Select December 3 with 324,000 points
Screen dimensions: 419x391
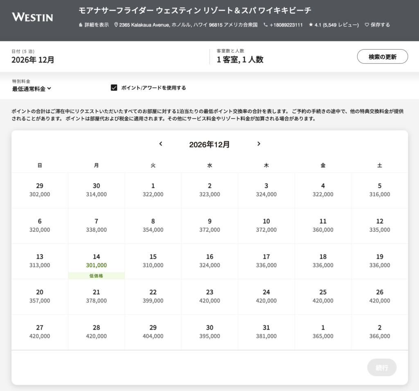(x=266, y=190)
